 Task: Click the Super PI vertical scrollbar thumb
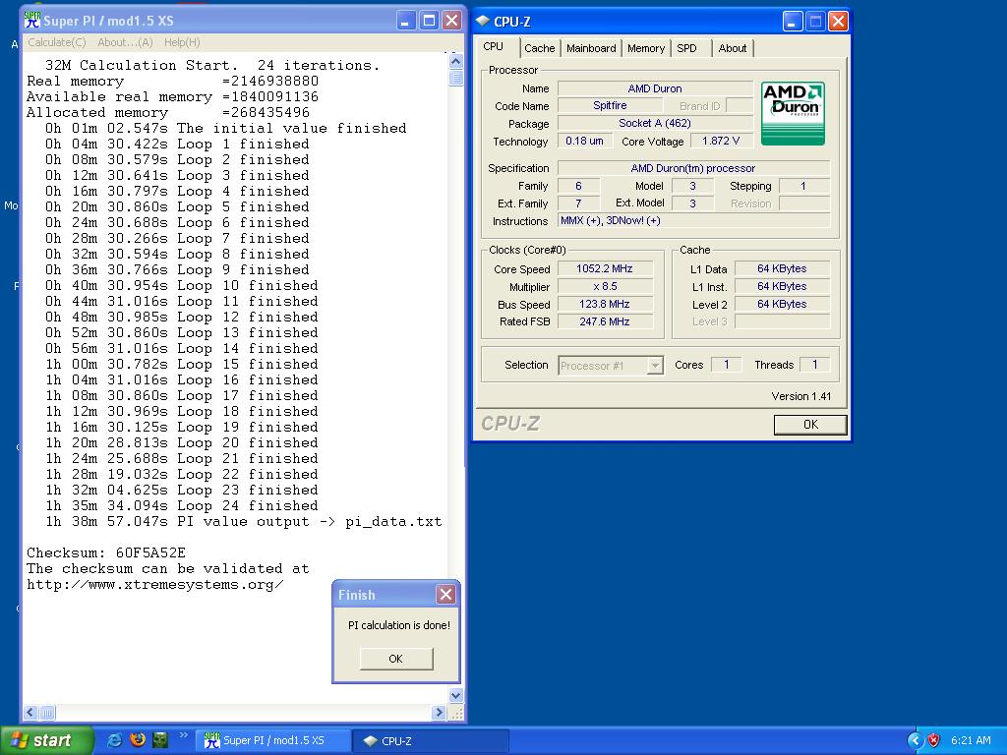tap(456, 77)
